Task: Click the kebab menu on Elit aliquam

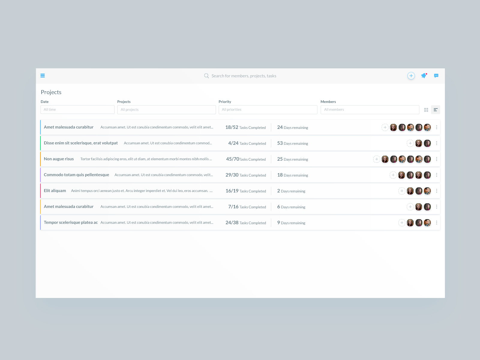Action: [437, 191]
